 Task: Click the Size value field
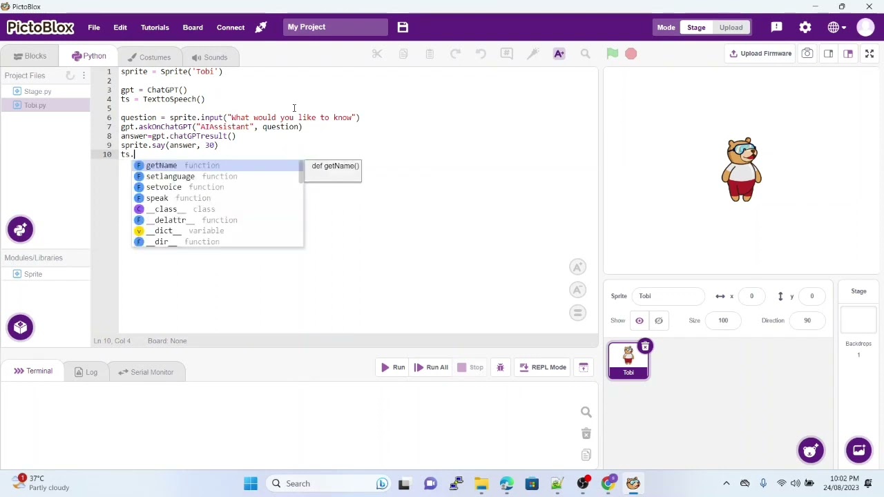(723, 320)
